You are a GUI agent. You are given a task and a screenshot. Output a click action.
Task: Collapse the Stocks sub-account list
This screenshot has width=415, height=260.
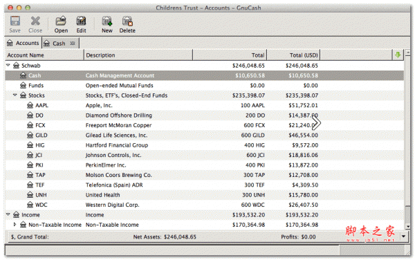click(15, 95)
